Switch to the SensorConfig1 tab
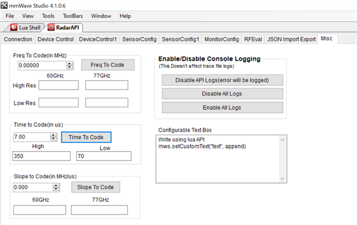Image resolution: width=357 pixels, height=225 pixels. [180, 39]
